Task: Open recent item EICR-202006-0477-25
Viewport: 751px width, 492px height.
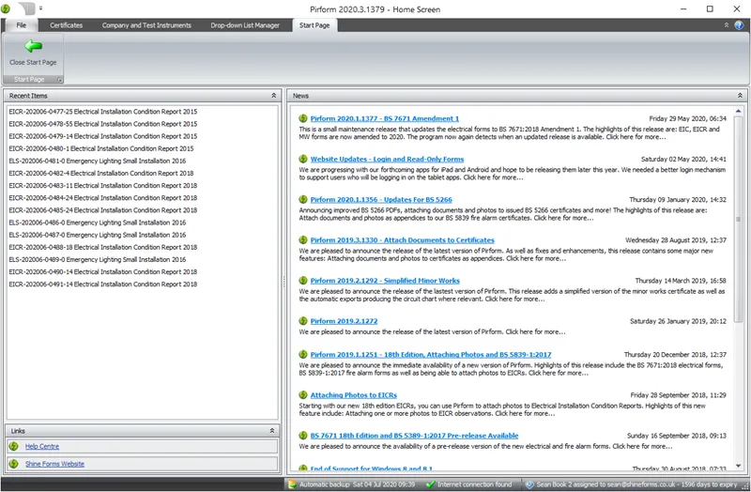Action: point(102,112)
